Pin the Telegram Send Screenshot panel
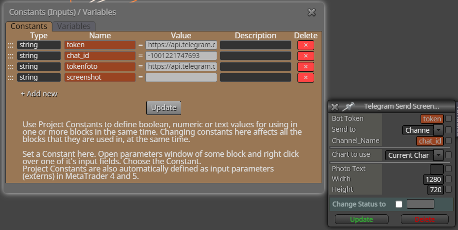Viewport: 458px width, 230px height. pos(348,107)
